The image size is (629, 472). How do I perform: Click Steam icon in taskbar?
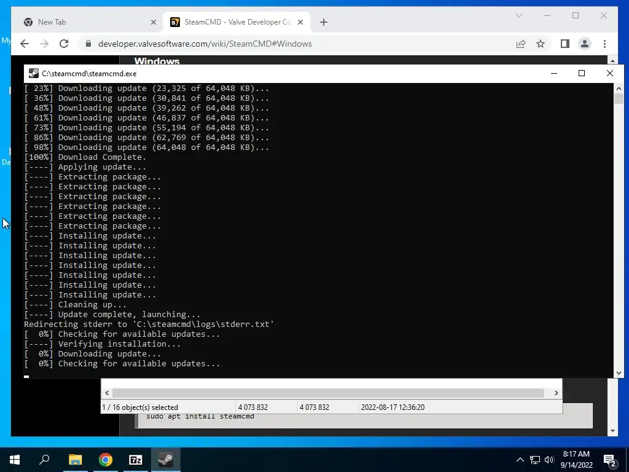point(166,460)
